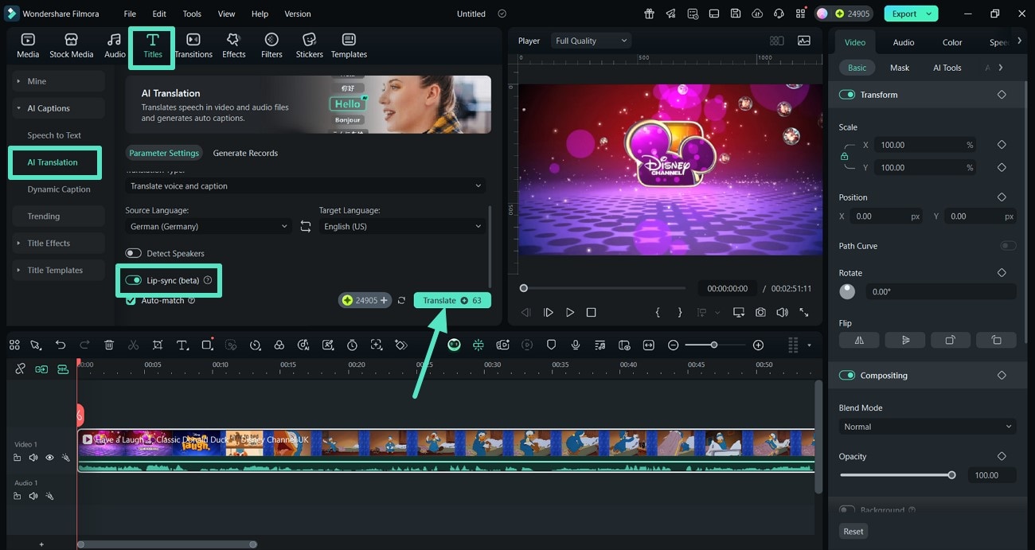Click the Export button
The height and width of the screenshot is (550, 1035).
911,14
